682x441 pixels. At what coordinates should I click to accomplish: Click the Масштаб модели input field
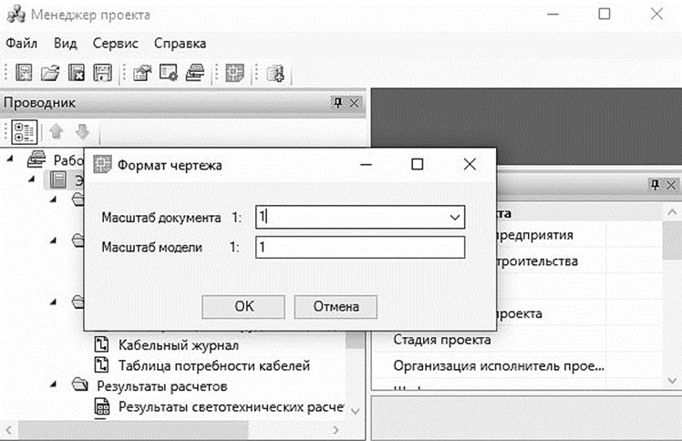coord(360,247)
